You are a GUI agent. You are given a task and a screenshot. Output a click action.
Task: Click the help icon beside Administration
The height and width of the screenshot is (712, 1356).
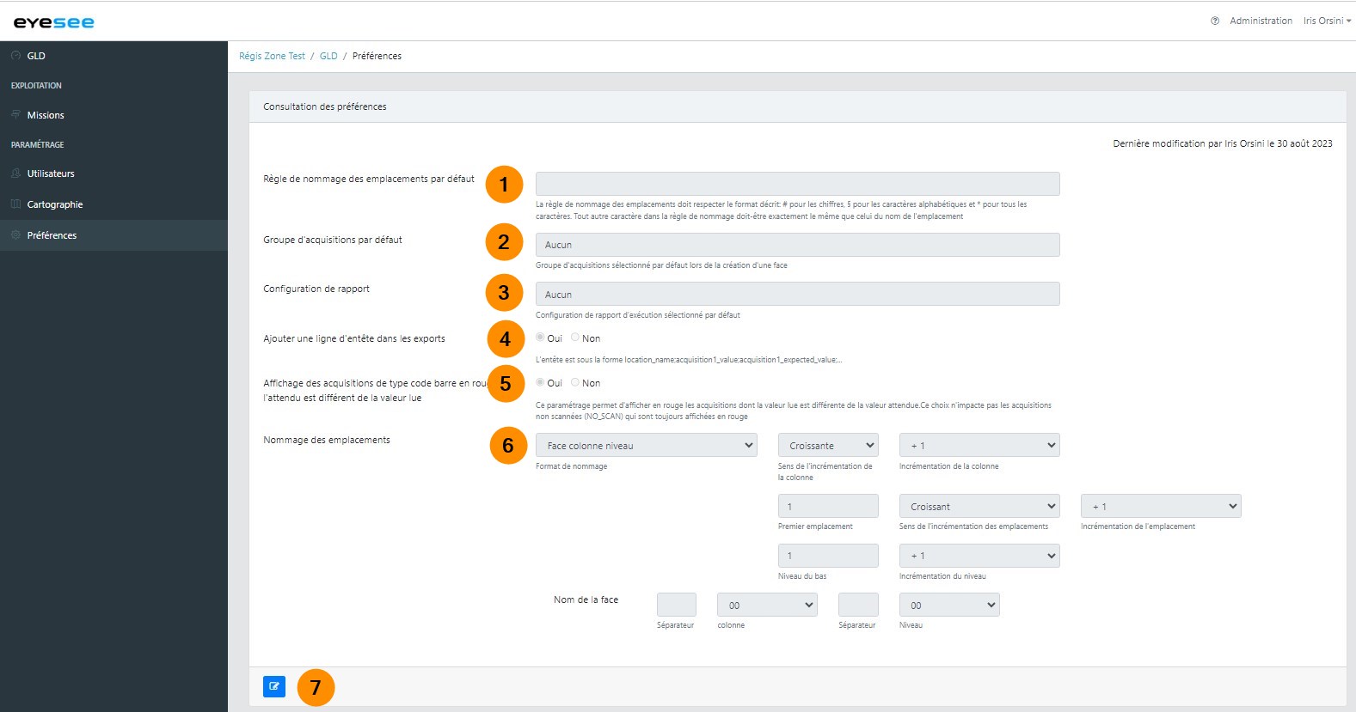tap(1215, 21)
